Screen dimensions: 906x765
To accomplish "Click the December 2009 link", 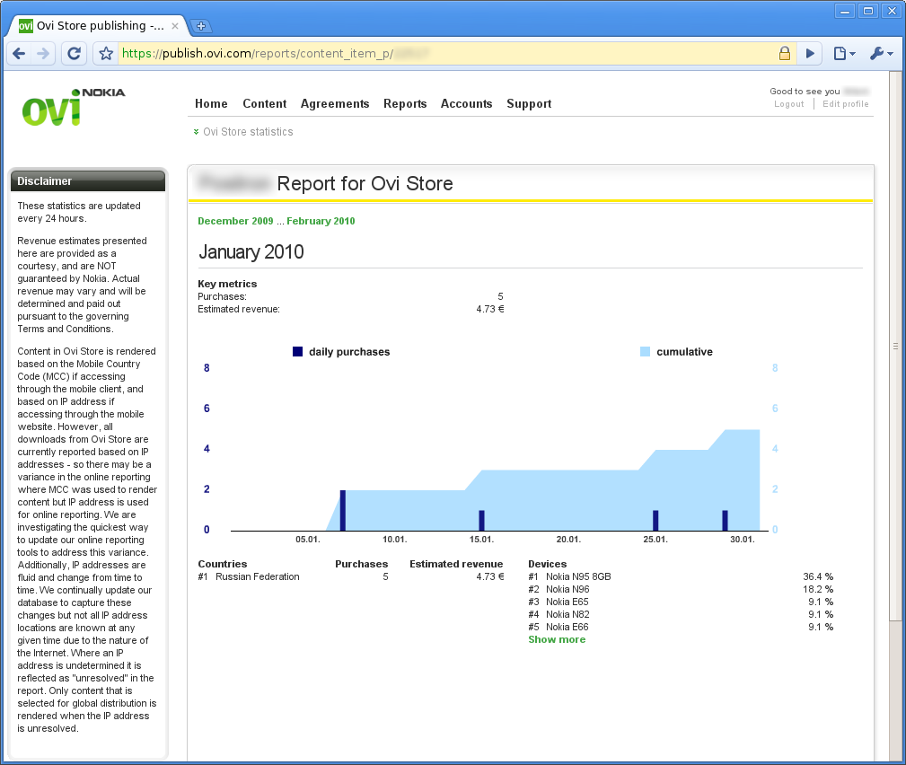I will point(236,221).
